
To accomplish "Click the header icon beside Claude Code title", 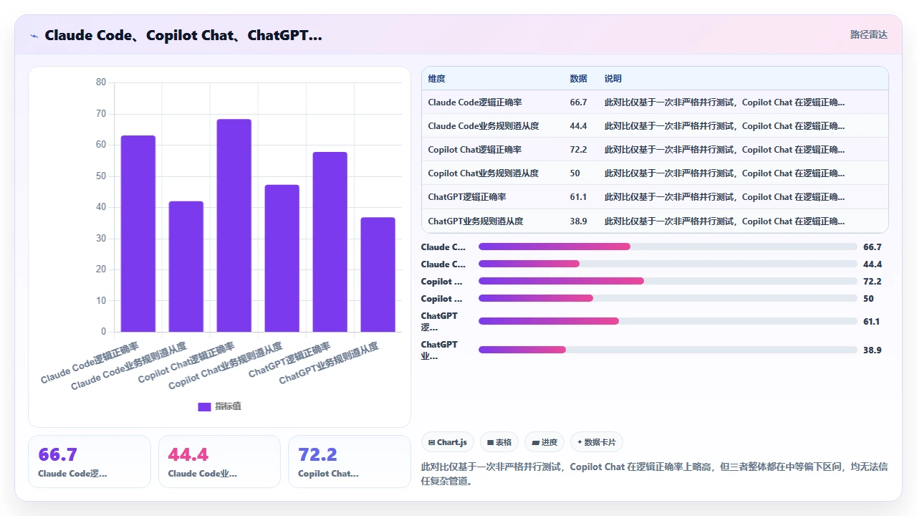I will click(34, 35).
